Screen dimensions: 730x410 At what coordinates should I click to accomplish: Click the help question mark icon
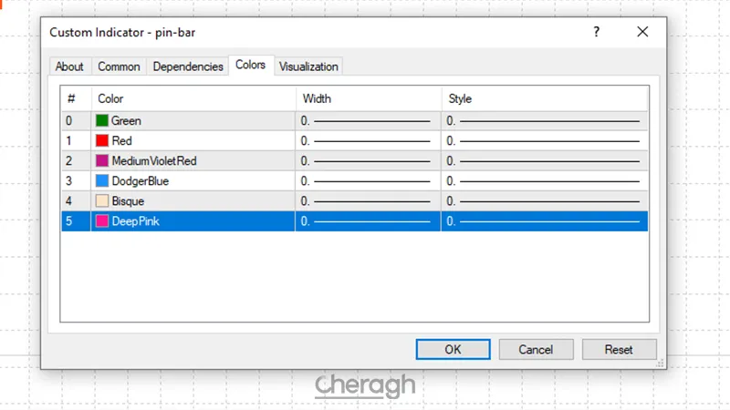click(597, 32)
